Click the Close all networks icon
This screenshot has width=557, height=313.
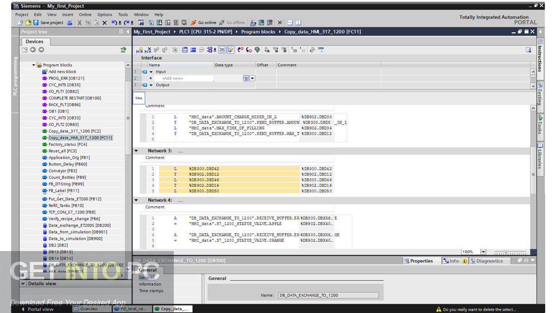click(x=193, y=50)
